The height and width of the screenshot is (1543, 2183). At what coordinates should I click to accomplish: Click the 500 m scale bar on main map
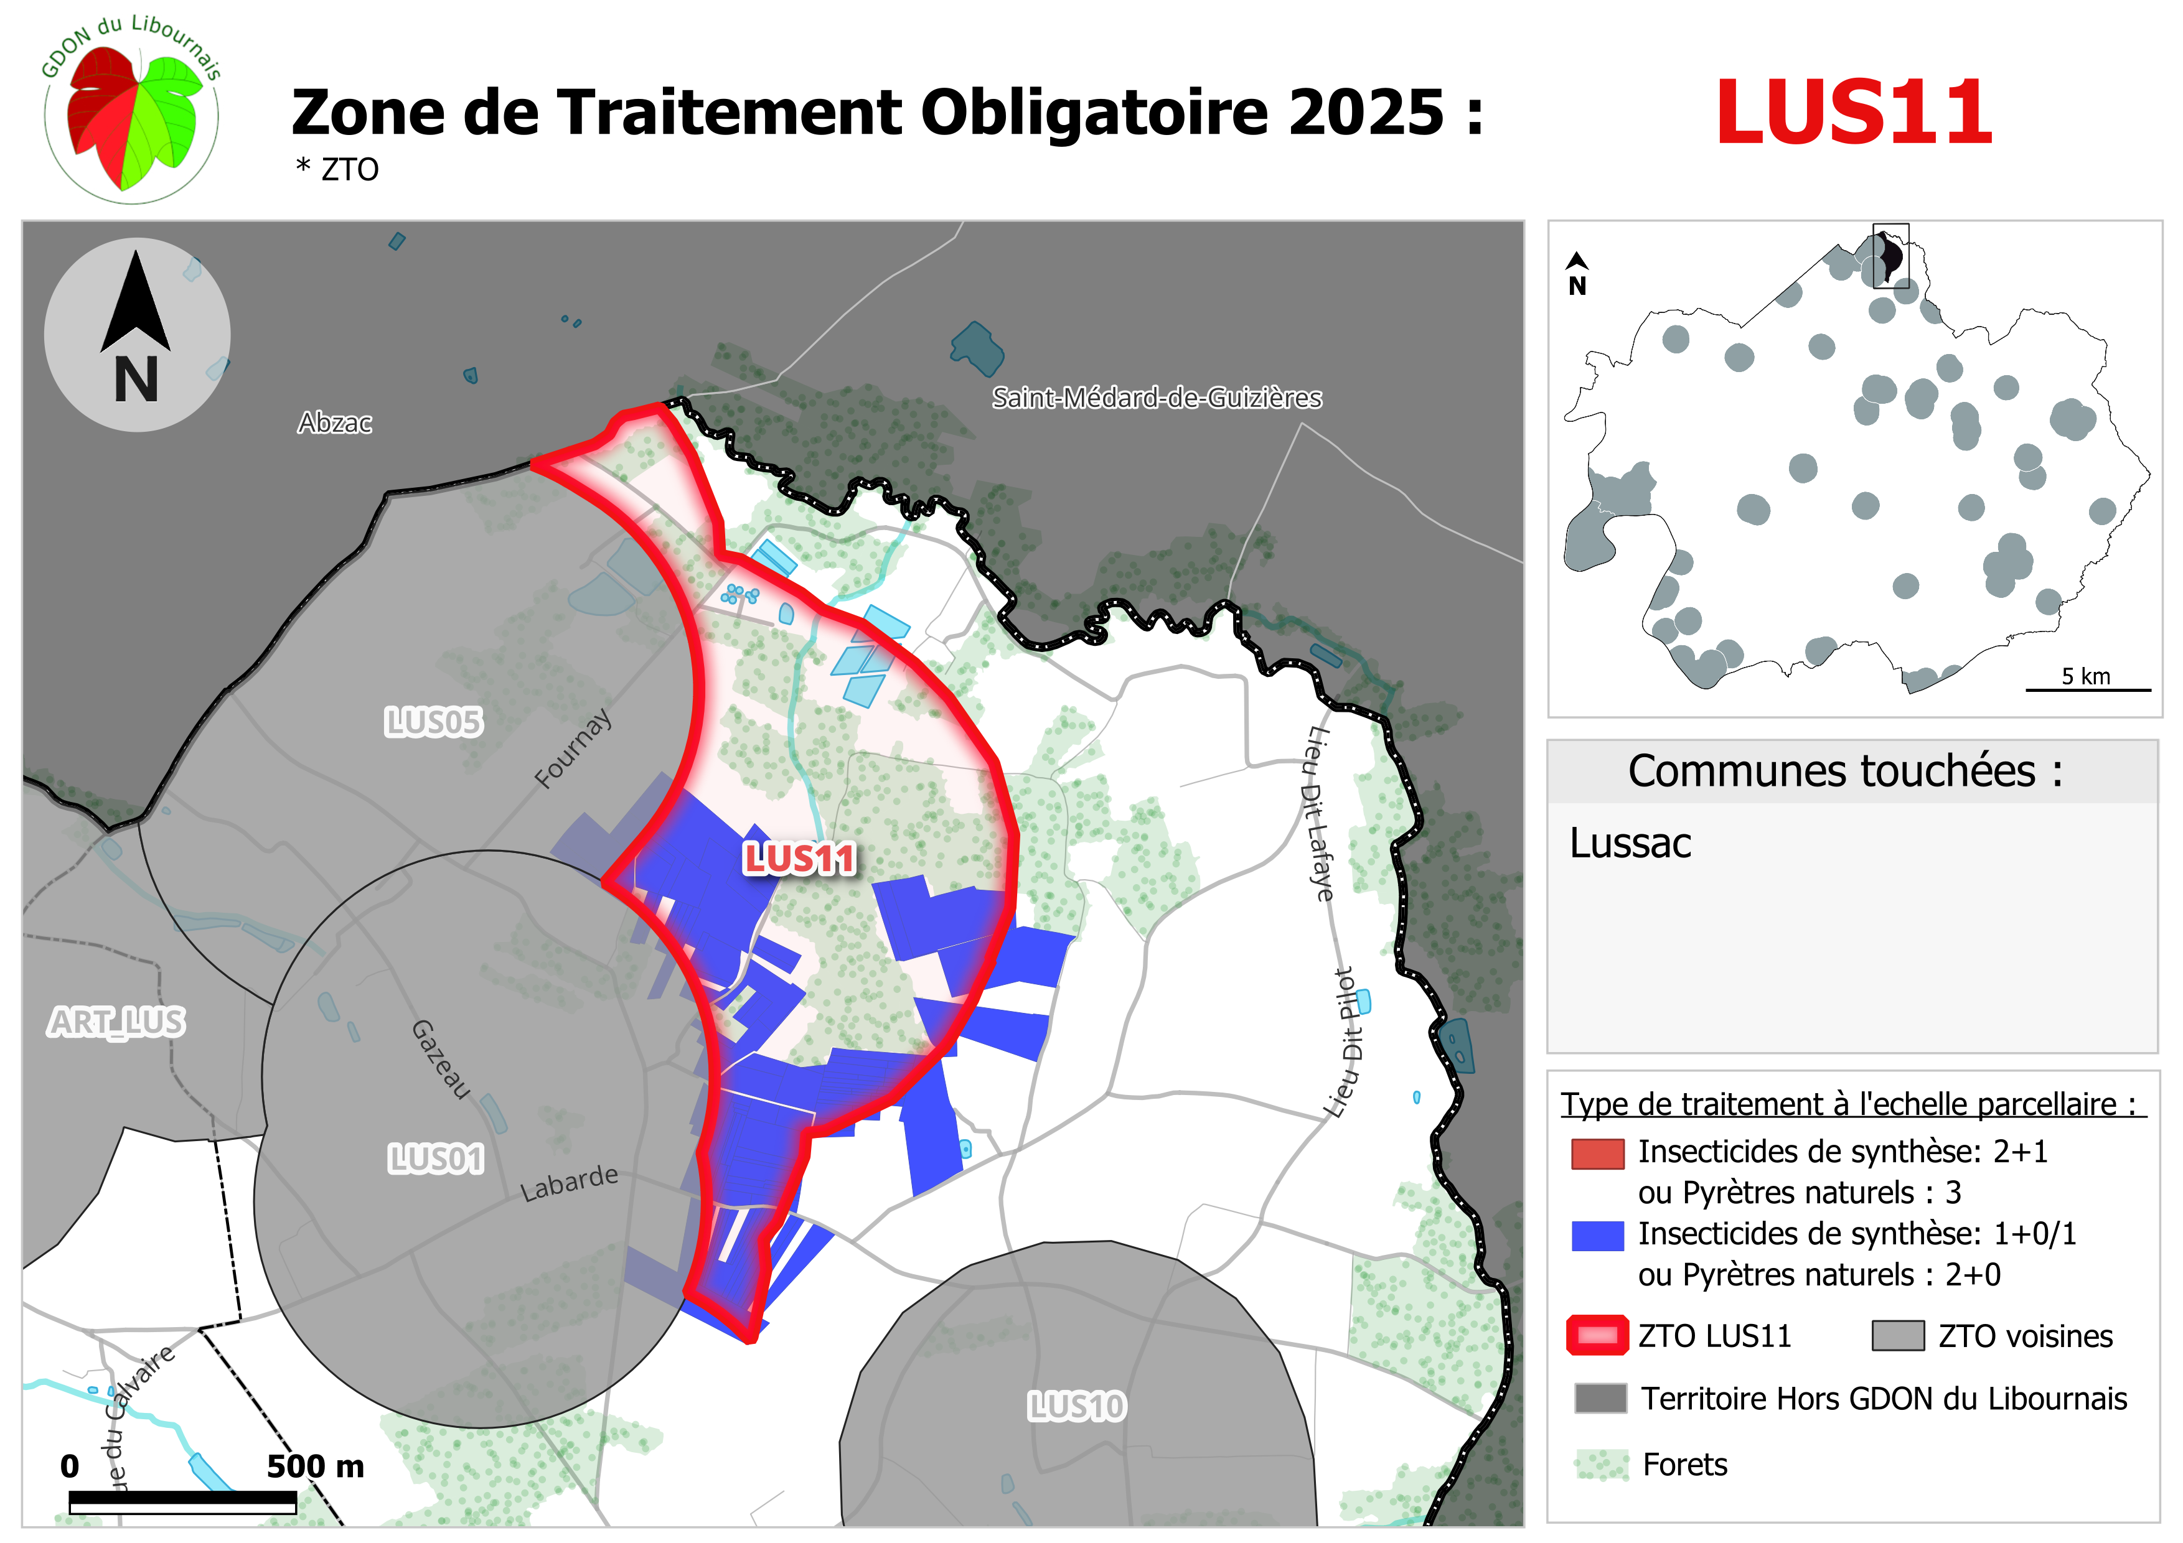[182, 1502]
